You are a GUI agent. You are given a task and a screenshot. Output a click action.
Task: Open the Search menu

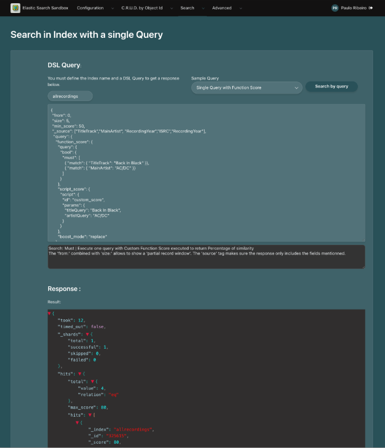tap(187, 8)
